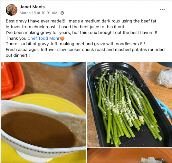Open Janet Manis's profile picture
The width and height of the screenshot is (172, 163).
12,10
